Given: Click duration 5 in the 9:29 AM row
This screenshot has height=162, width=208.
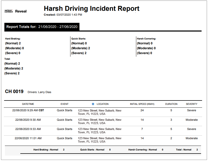Looking at the screenshot, I should coord(171,110).
